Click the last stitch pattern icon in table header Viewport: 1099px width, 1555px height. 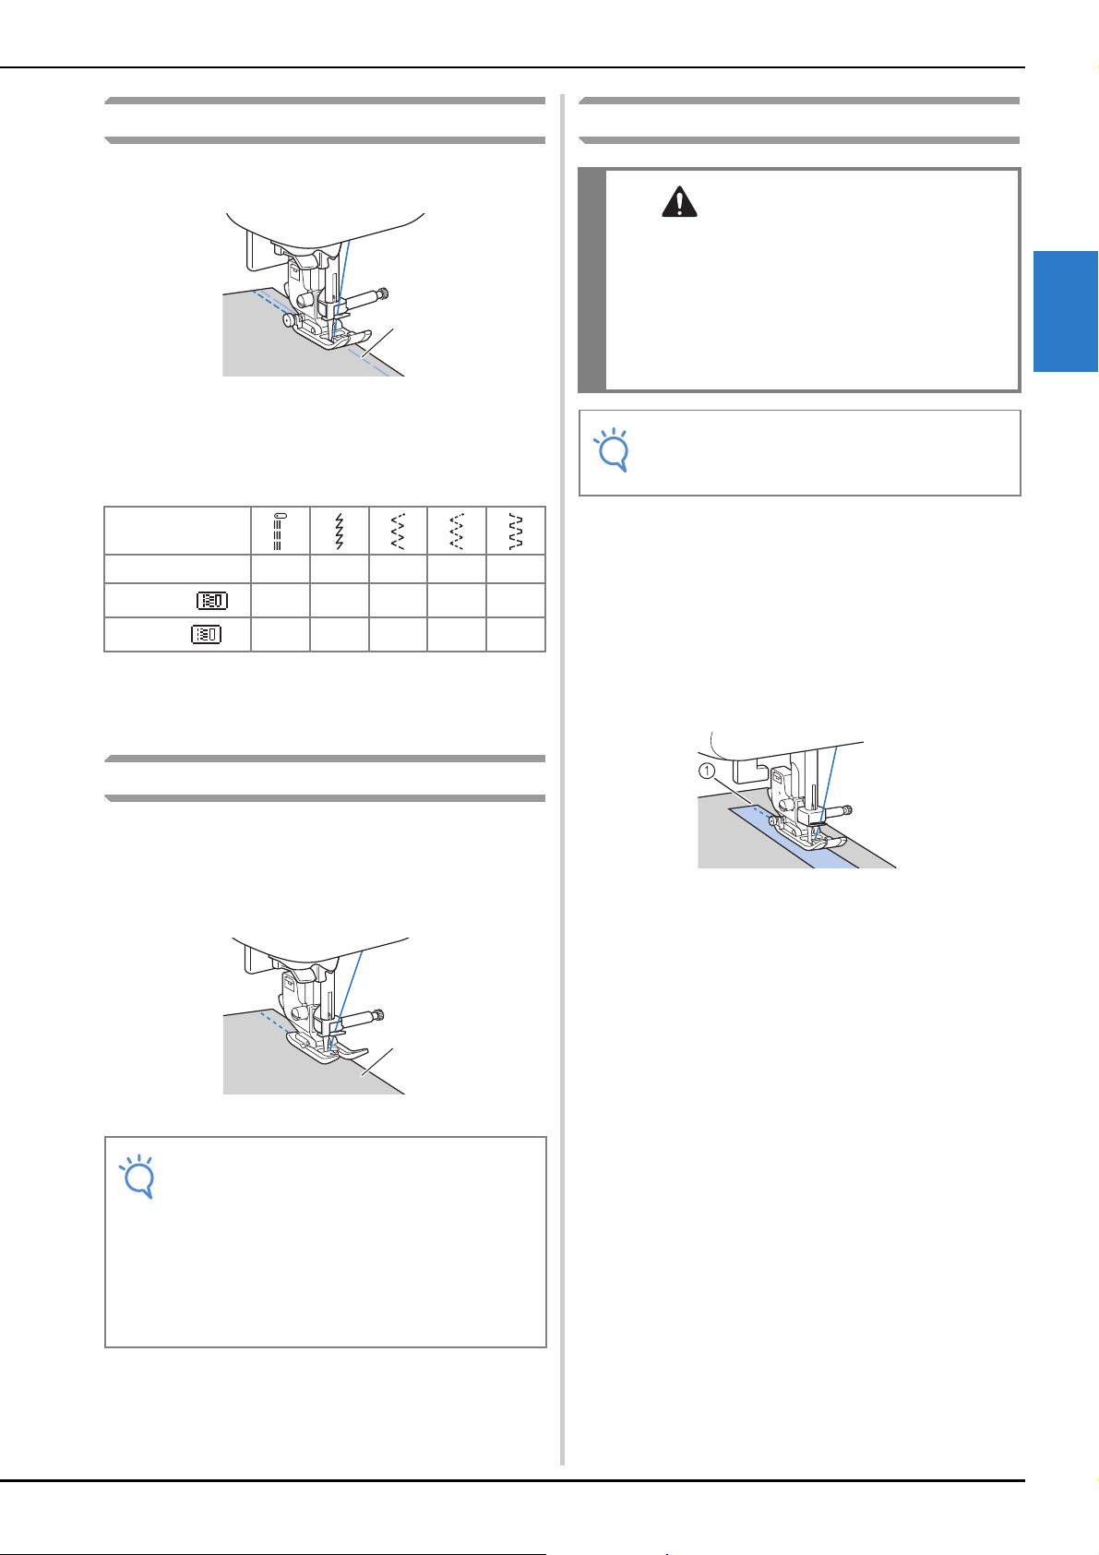point(517,531)
